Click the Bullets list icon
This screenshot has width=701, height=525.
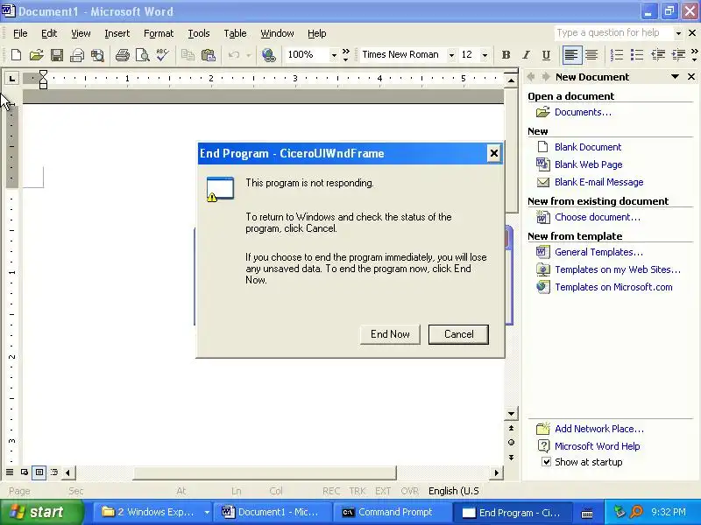(637, 55)
